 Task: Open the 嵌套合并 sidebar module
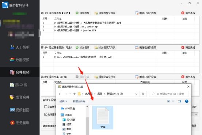click(x=20, y=97)
